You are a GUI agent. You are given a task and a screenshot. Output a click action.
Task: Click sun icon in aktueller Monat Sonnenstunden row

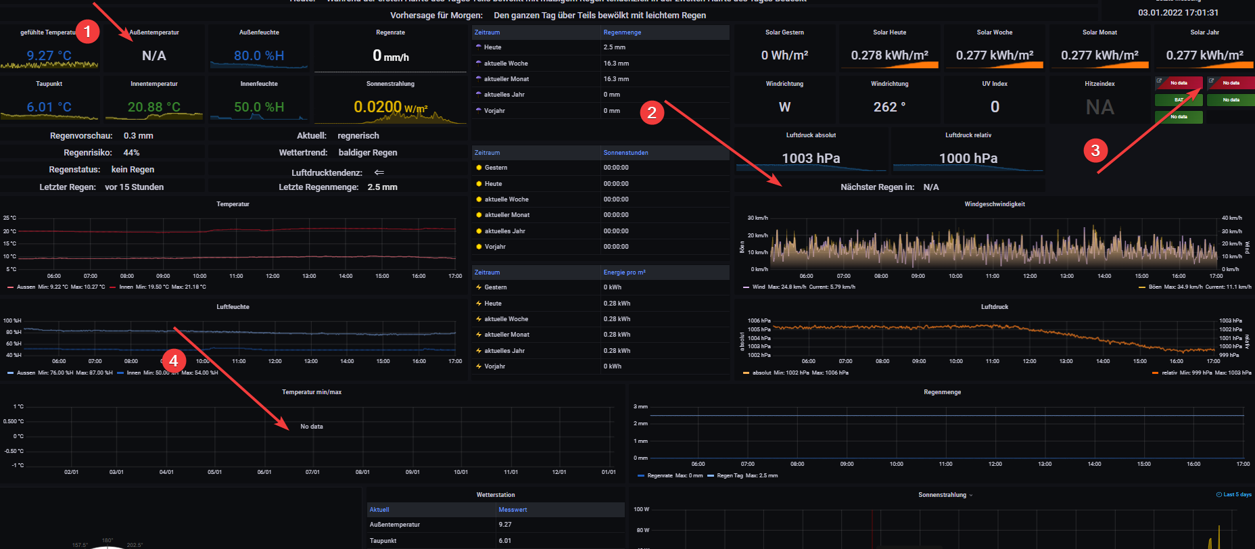(x=479, y=215)
